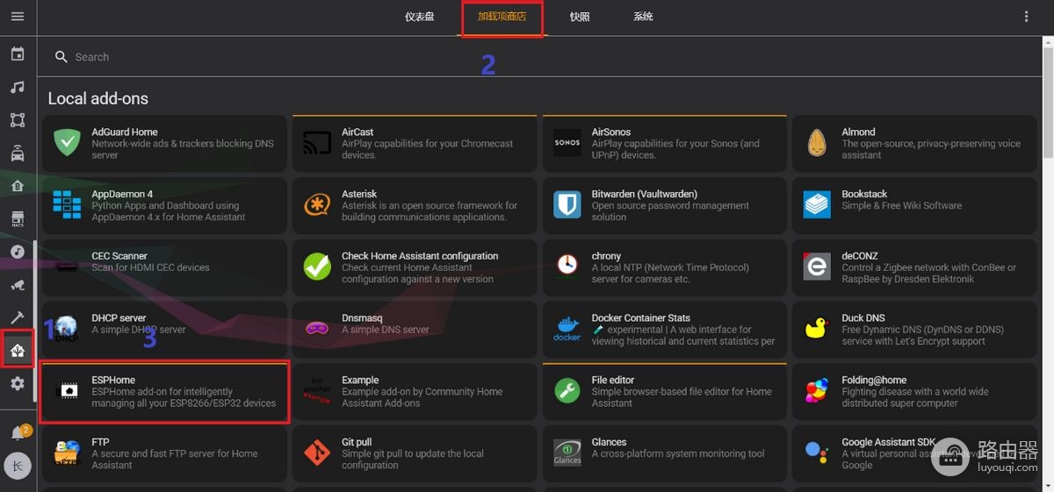This screenshot has height=492, width=1054.
Task: Click the Bookstack books icon
Action: tap(818, 205)
